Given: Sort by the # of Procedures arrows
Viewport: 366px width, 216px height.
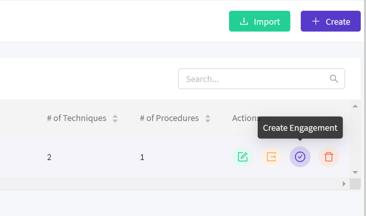Looking at the screenshot, I should coord(208,118).
